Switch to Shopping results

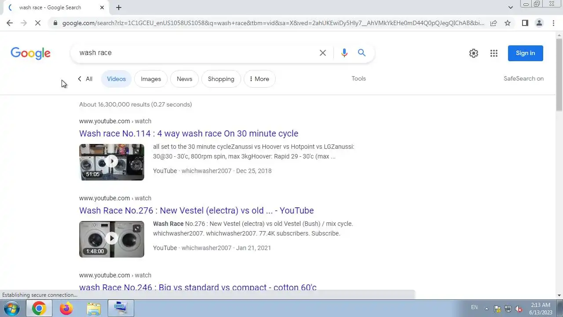(x=221, y=79)
